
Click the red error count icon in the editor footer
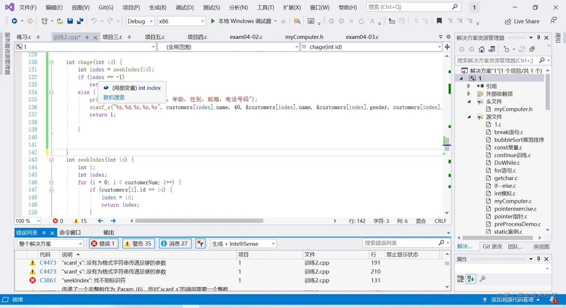pyautogui.click(x=55, y=221)
